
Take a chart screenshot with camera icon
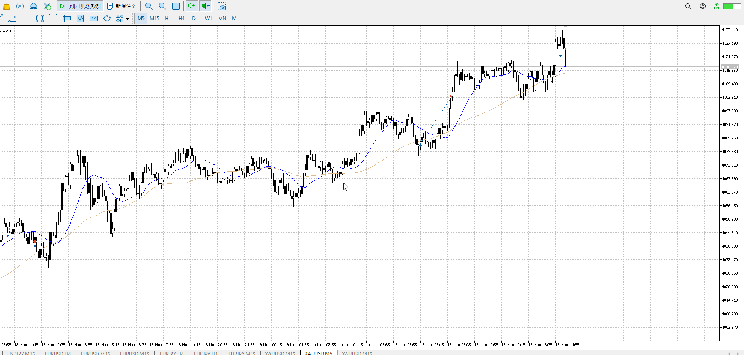click(x=222, y=6)
